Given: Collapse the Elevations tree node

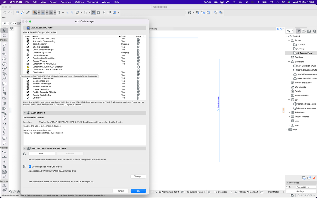Looking at the screenshot, I should coord(289,62).
